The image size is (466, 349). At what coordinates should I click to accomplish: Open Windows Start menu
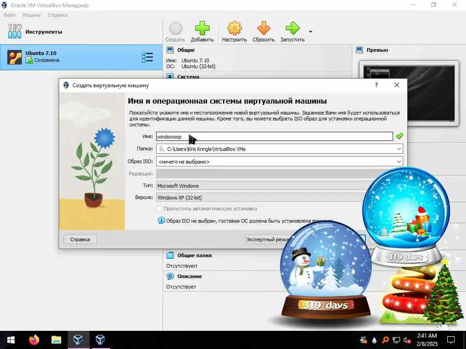[11, 340]
